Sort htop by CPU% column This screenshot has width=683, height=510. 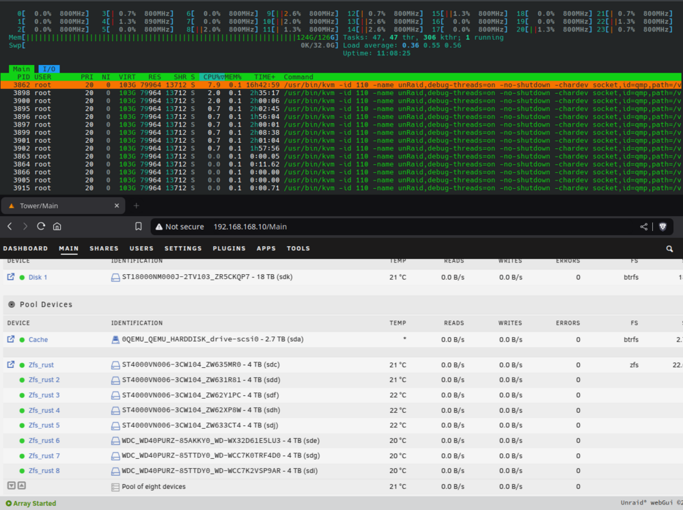(212, 77)
